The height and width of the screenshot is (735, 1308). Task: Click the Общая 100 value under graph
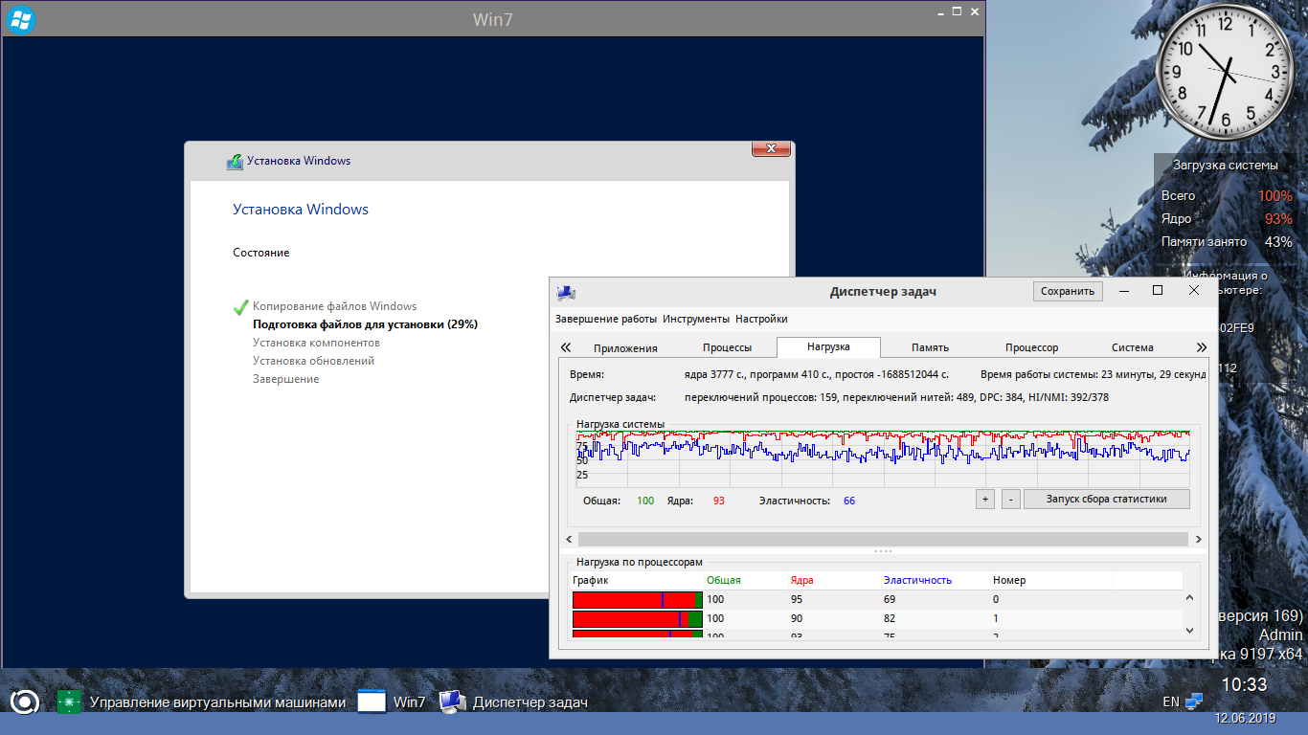[645, 501]
